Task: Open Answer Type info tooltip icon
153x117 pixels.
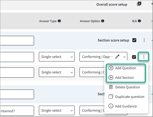Action: click(59, 21)
